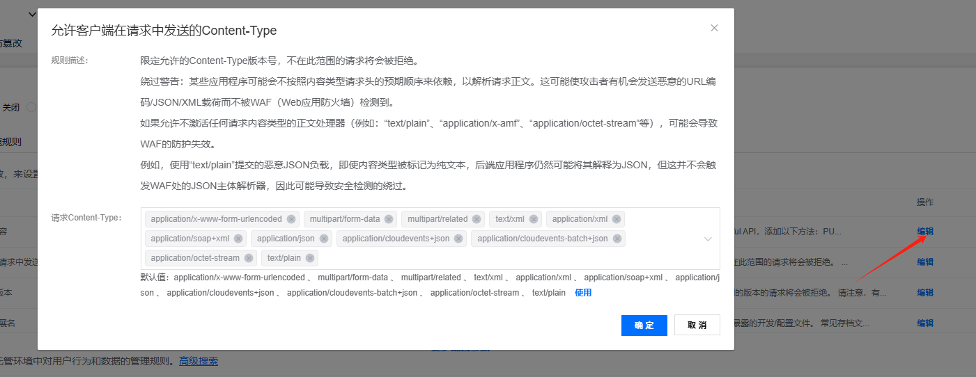The width and height of the screenshot is (976, 377).
Task: Close the Content-Type dialog with X
Action: (714, 28)
